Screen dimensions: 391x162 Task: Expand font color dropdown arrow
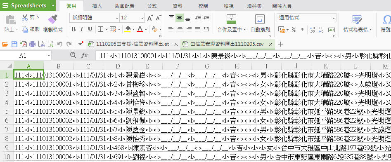[146, 30]
